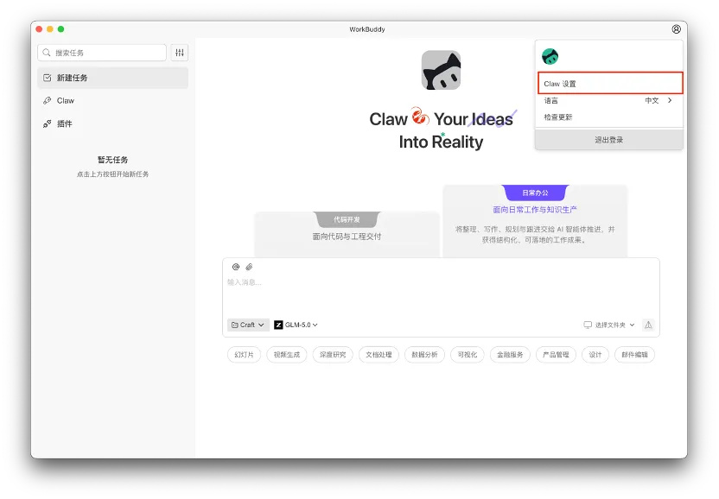Click the monitor icon beside 选择文件夹
Image resolution: width=719 pixels, height=499 pixels.
pos(588,325)
